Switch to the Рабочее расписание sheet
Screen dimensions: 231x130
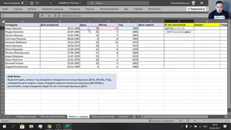tap(103, 117)
